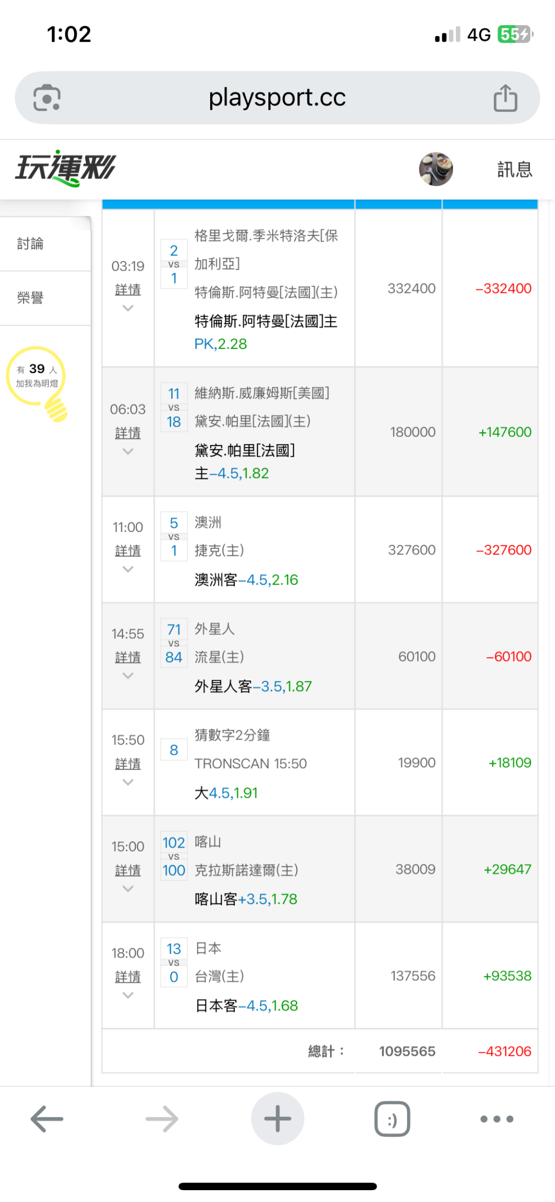Open the 訊息 messages link
The height and width of the screenshot is (1202, 555).
point(514,169)
